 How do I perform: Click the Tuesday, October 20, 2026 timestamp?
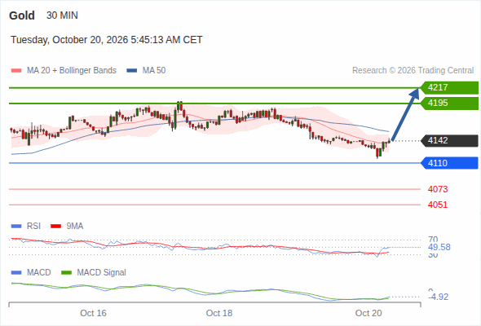pyautogui.click(x=107, y=40)
